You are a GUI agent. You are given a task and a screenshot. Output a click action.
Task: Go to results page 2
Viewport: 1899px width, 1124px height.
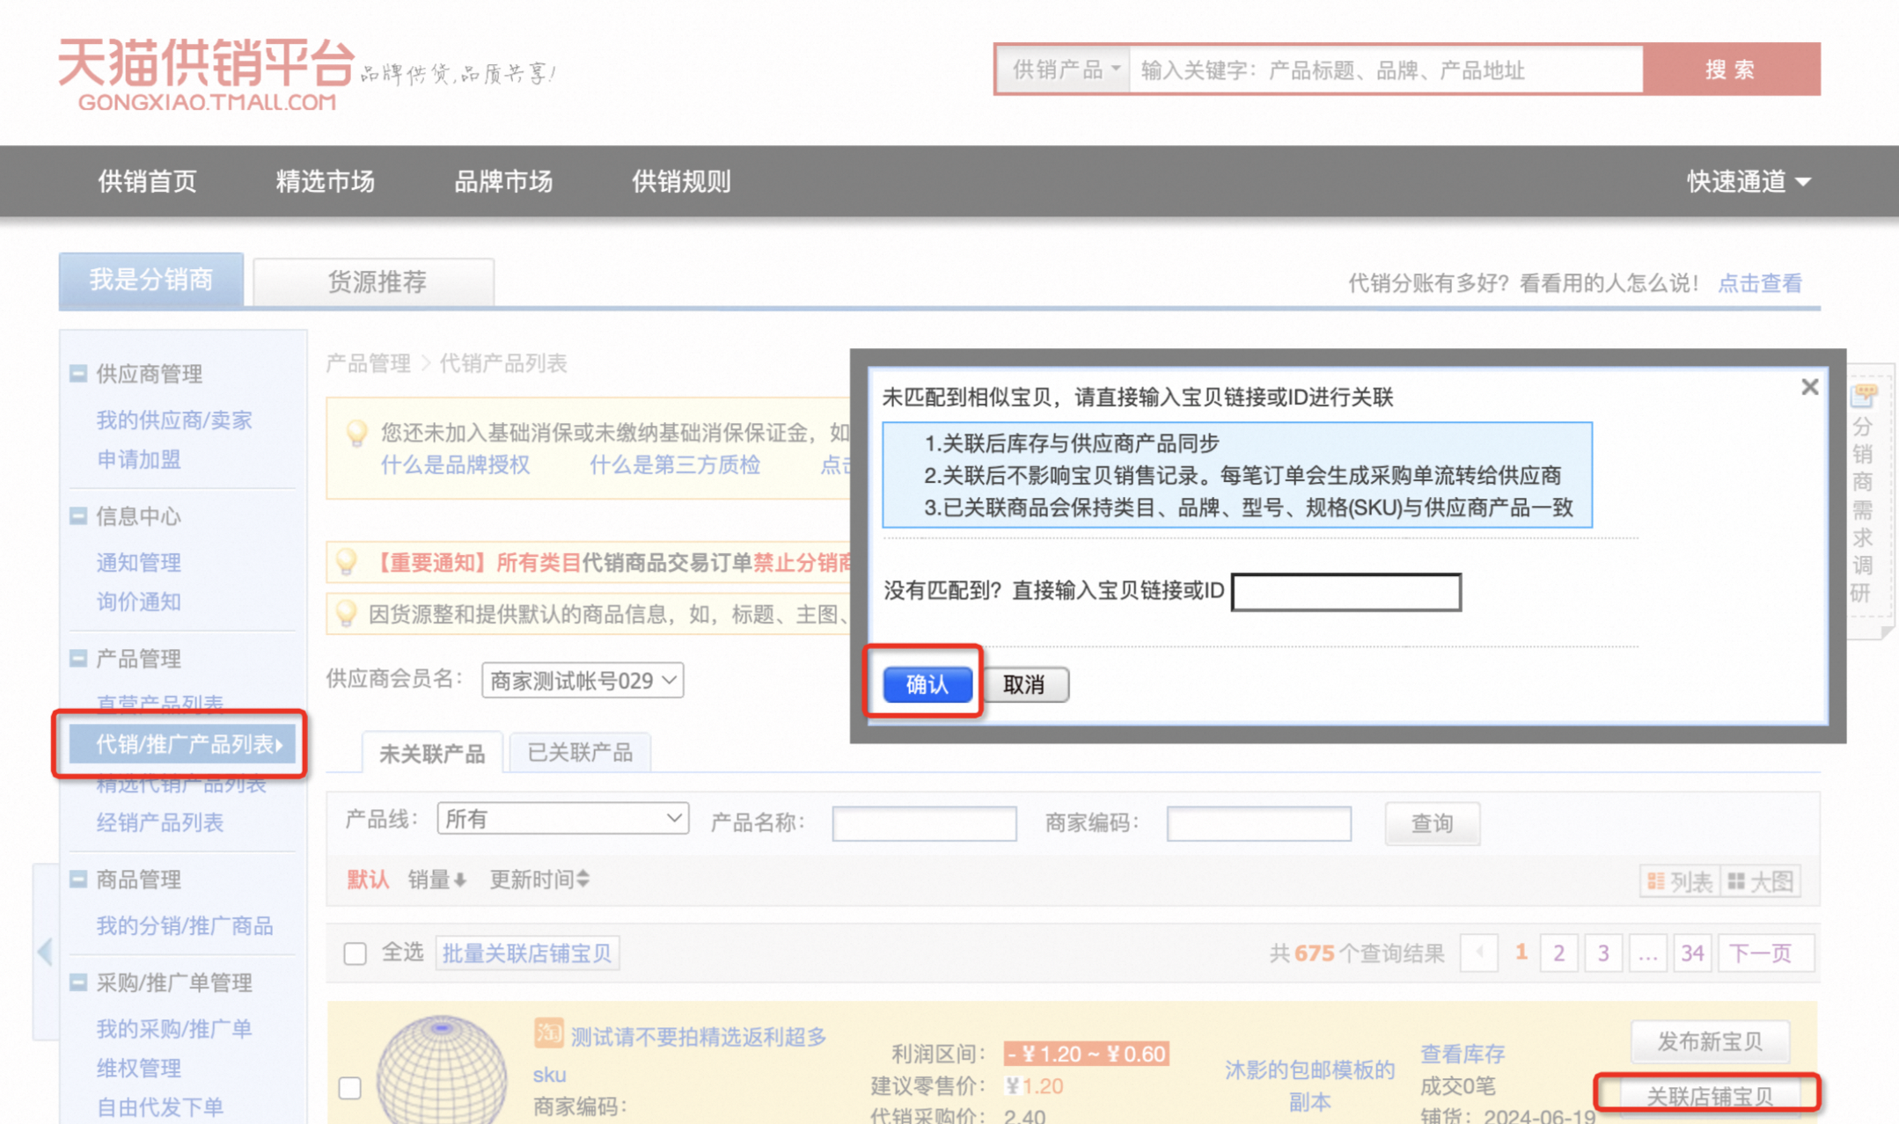coord(1559,953)
